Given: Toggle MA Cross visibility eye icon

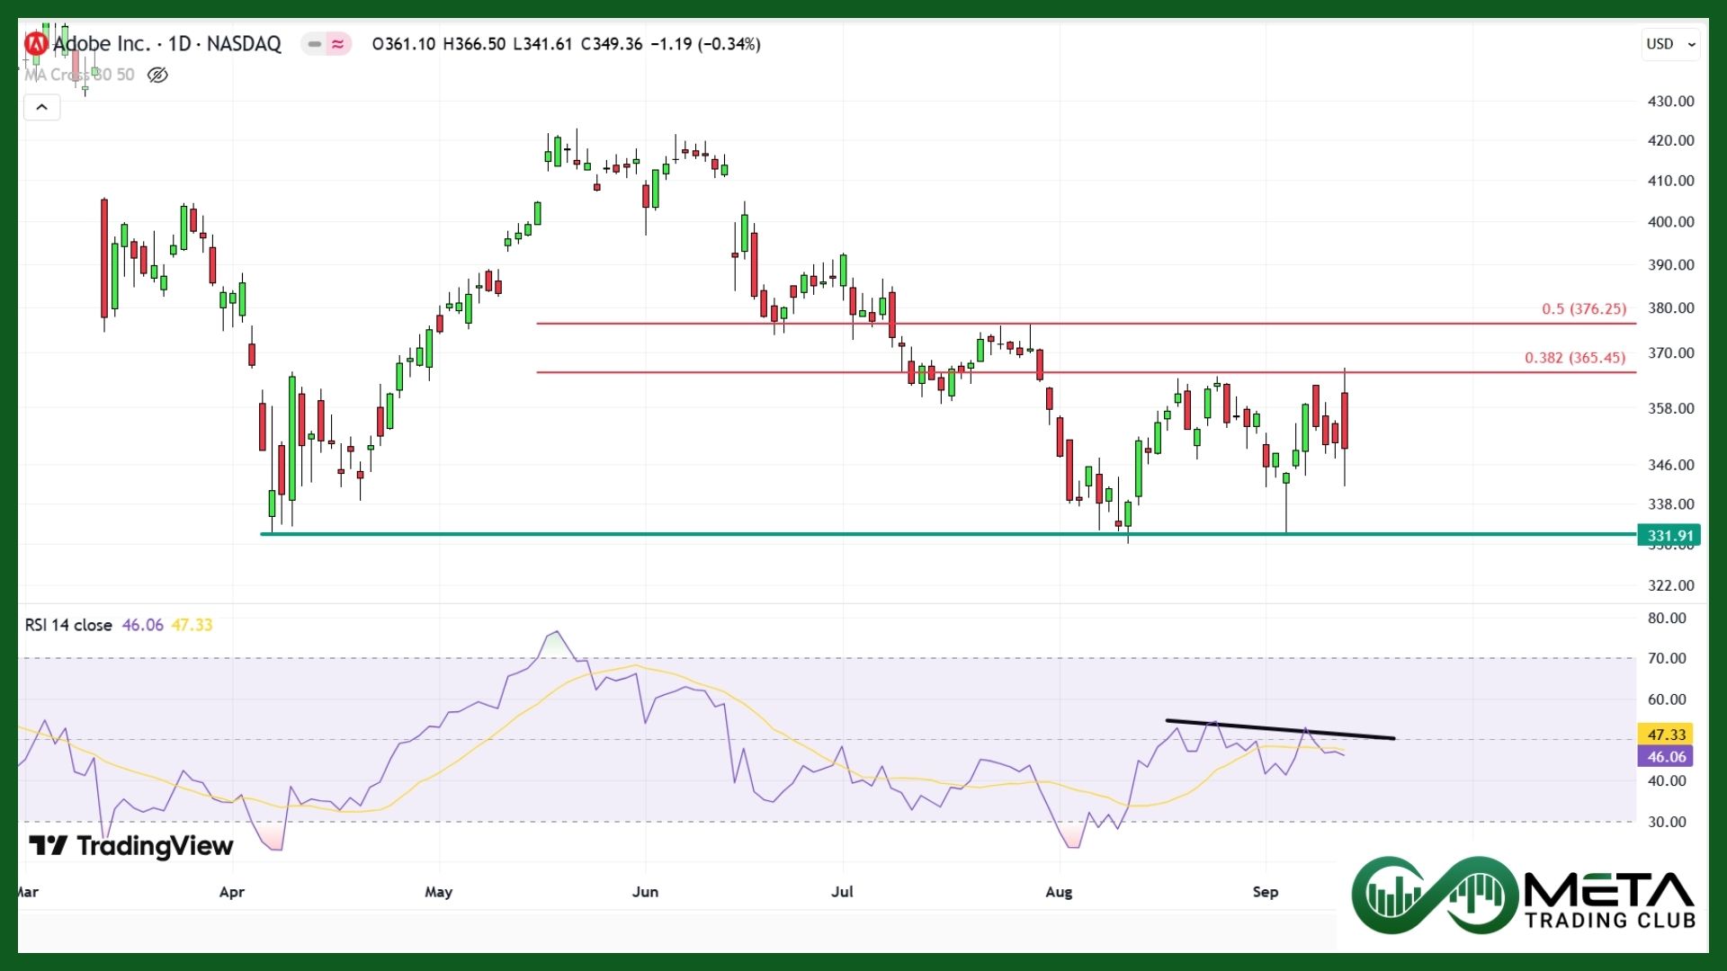Looking at the screenshot, I should click(157, 75).
